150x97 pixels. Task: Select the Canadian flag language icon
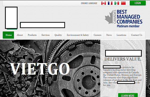tap(103, 3)
